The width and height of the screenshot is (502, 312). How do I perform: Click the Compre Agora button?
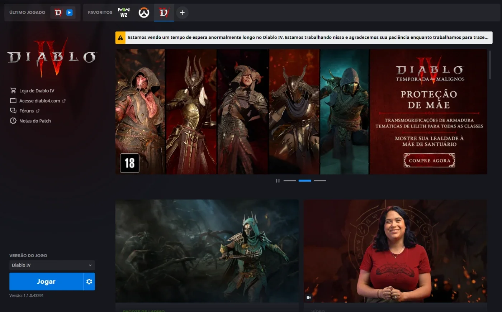coord(430,160)
